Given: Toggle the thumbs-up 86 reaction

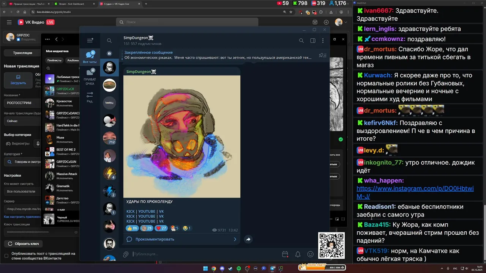Looking at the screenshot, I should [132, 228].
